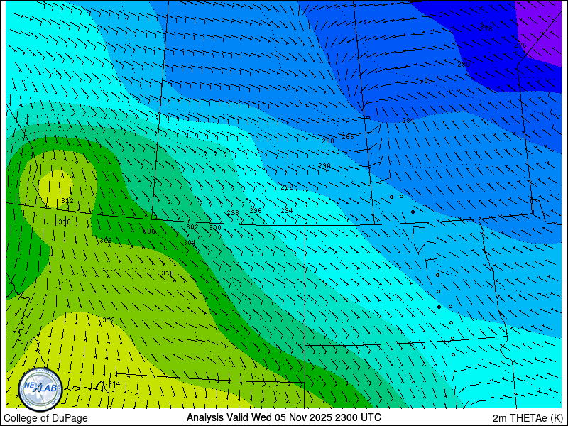Select the 298 contour label
Viewport: 568px width, 426px height.
pos(233,212)
